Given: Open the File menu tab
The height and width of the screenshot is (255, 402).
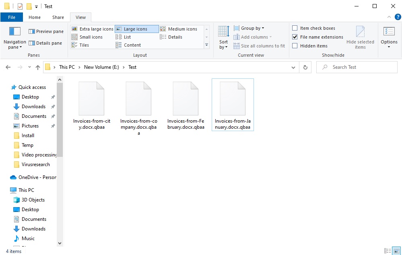Looking at the screenshot, I should (12, 17).
